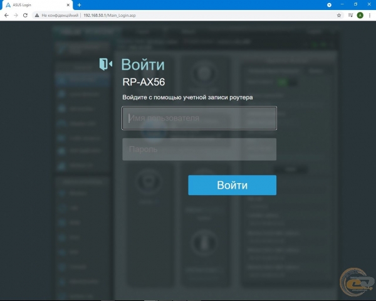Go back with the browser back arrow

6,15
